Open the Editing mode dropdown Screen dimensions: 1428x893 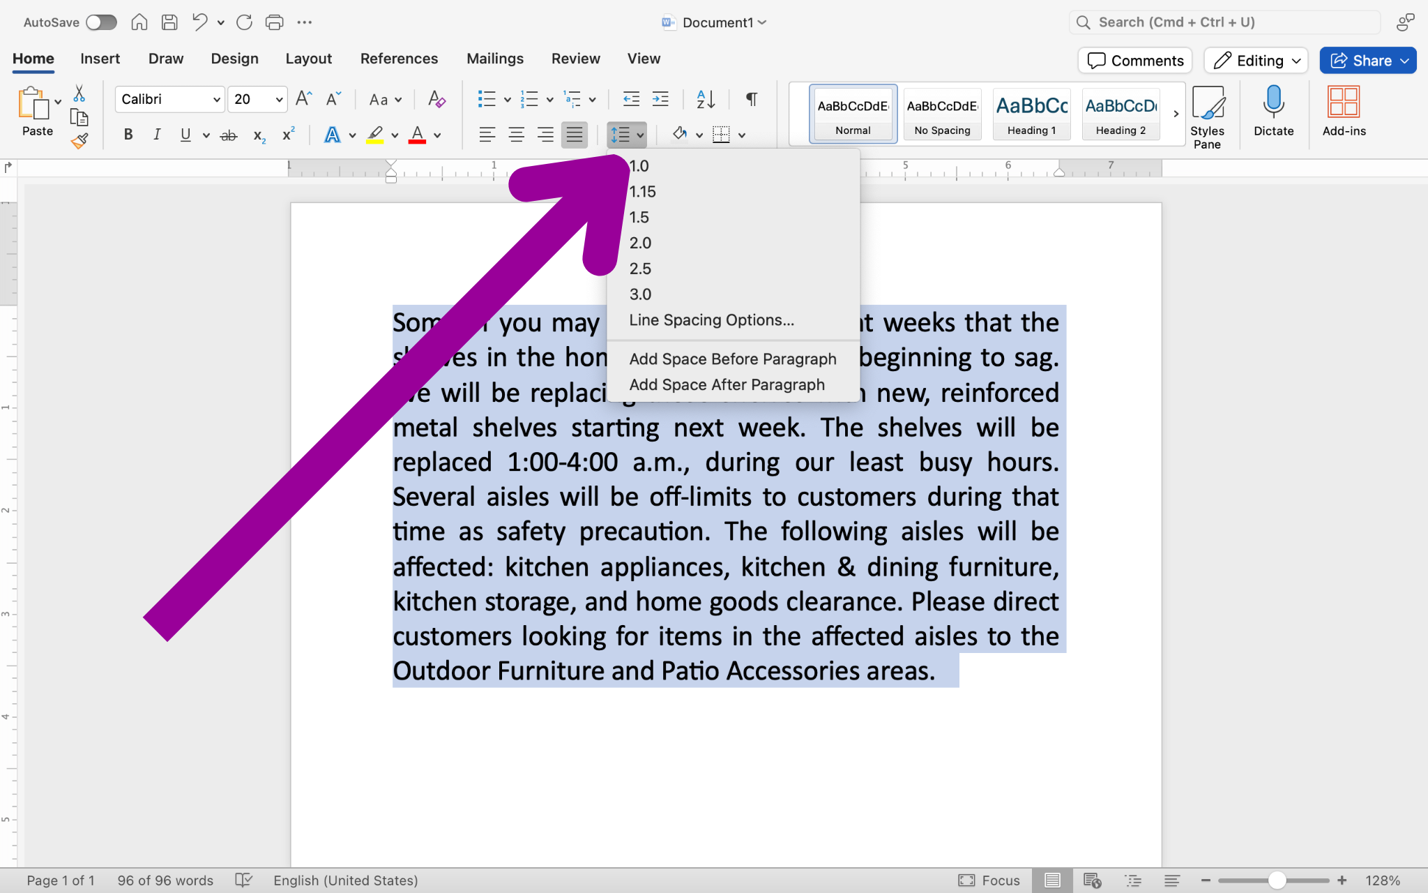(x=1256, y=61)
